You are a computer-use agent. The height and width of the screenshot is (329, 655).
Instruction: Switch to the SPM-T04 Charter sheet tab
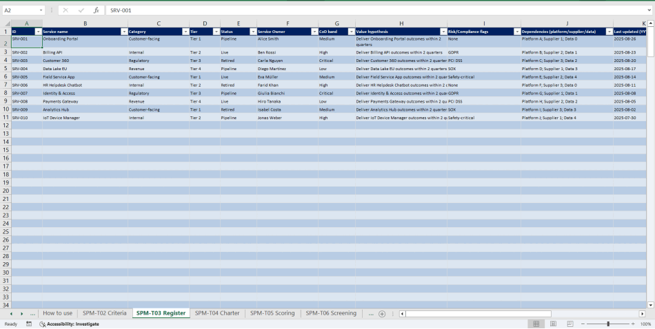(x=217, y=313)
